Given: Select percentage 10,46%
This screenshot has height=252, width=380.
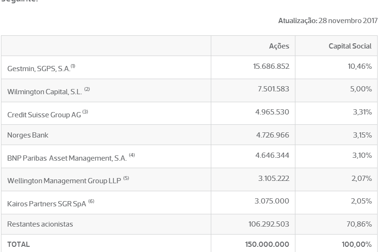Looking at the screenshot, I should click(360, 66).
